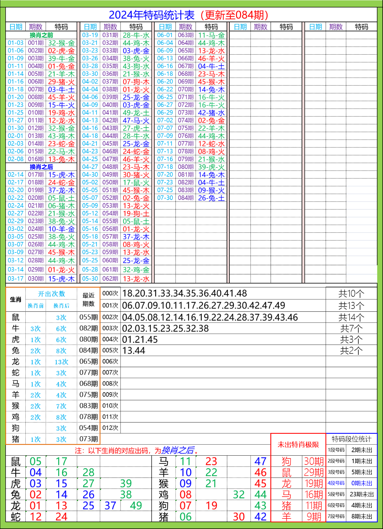Click the 共14个 count cell

[351, 317]
